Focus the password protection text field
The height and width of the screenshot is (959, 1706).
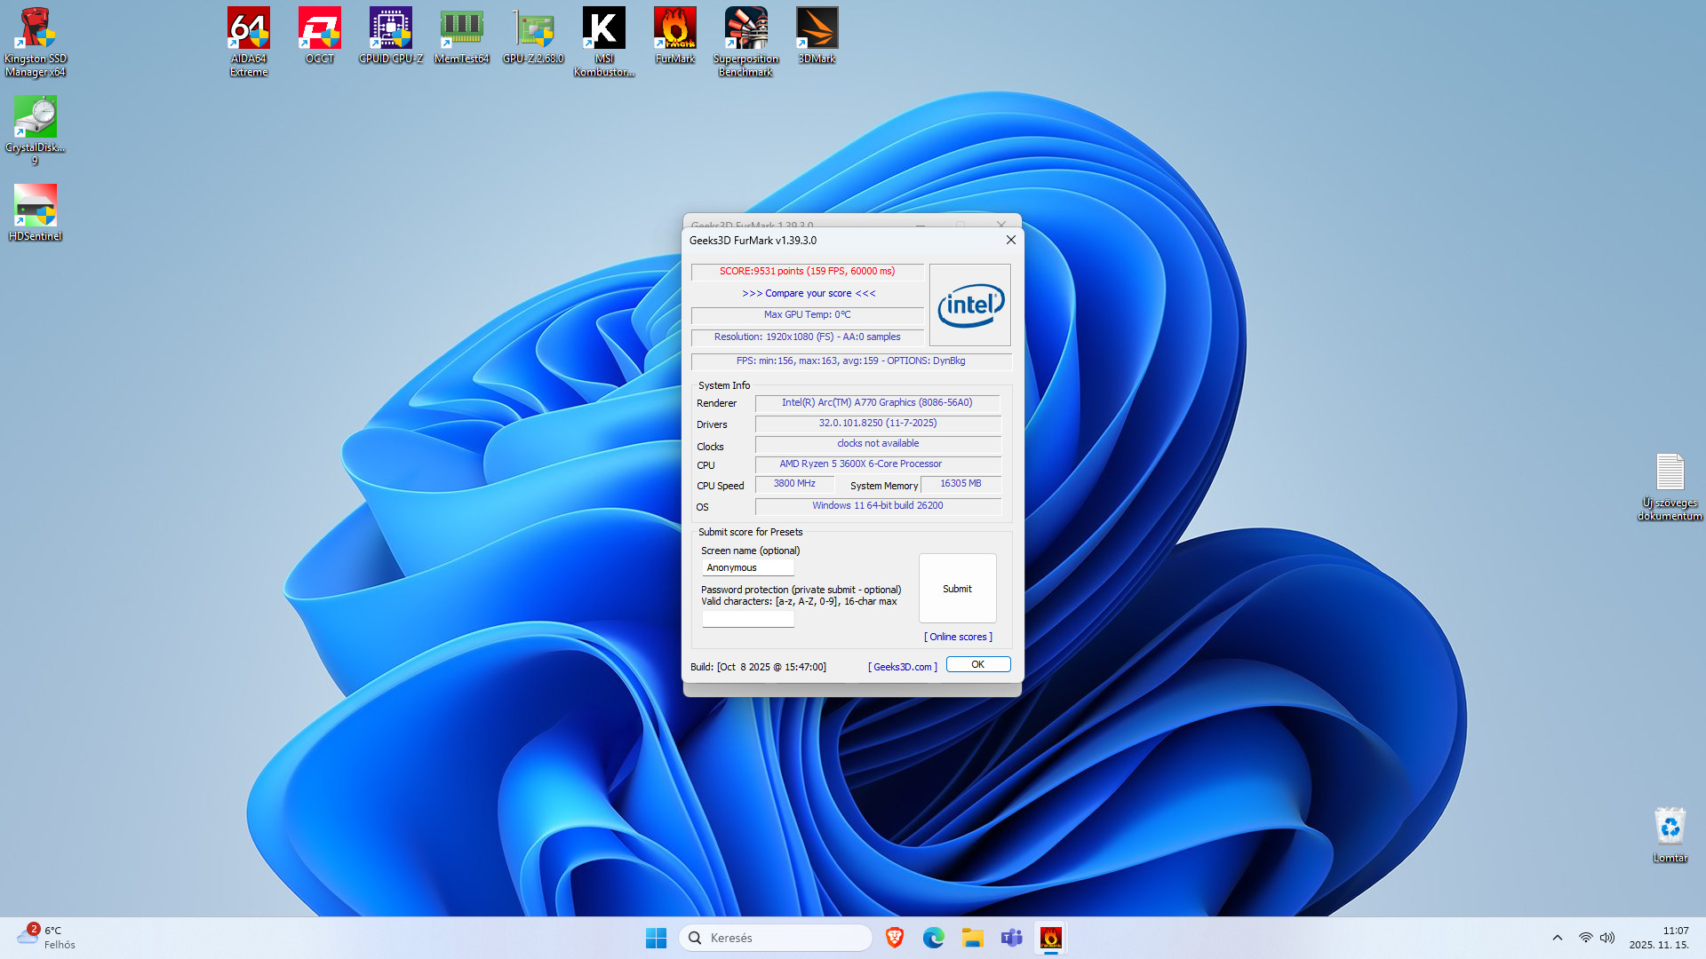tap(748, 619)
